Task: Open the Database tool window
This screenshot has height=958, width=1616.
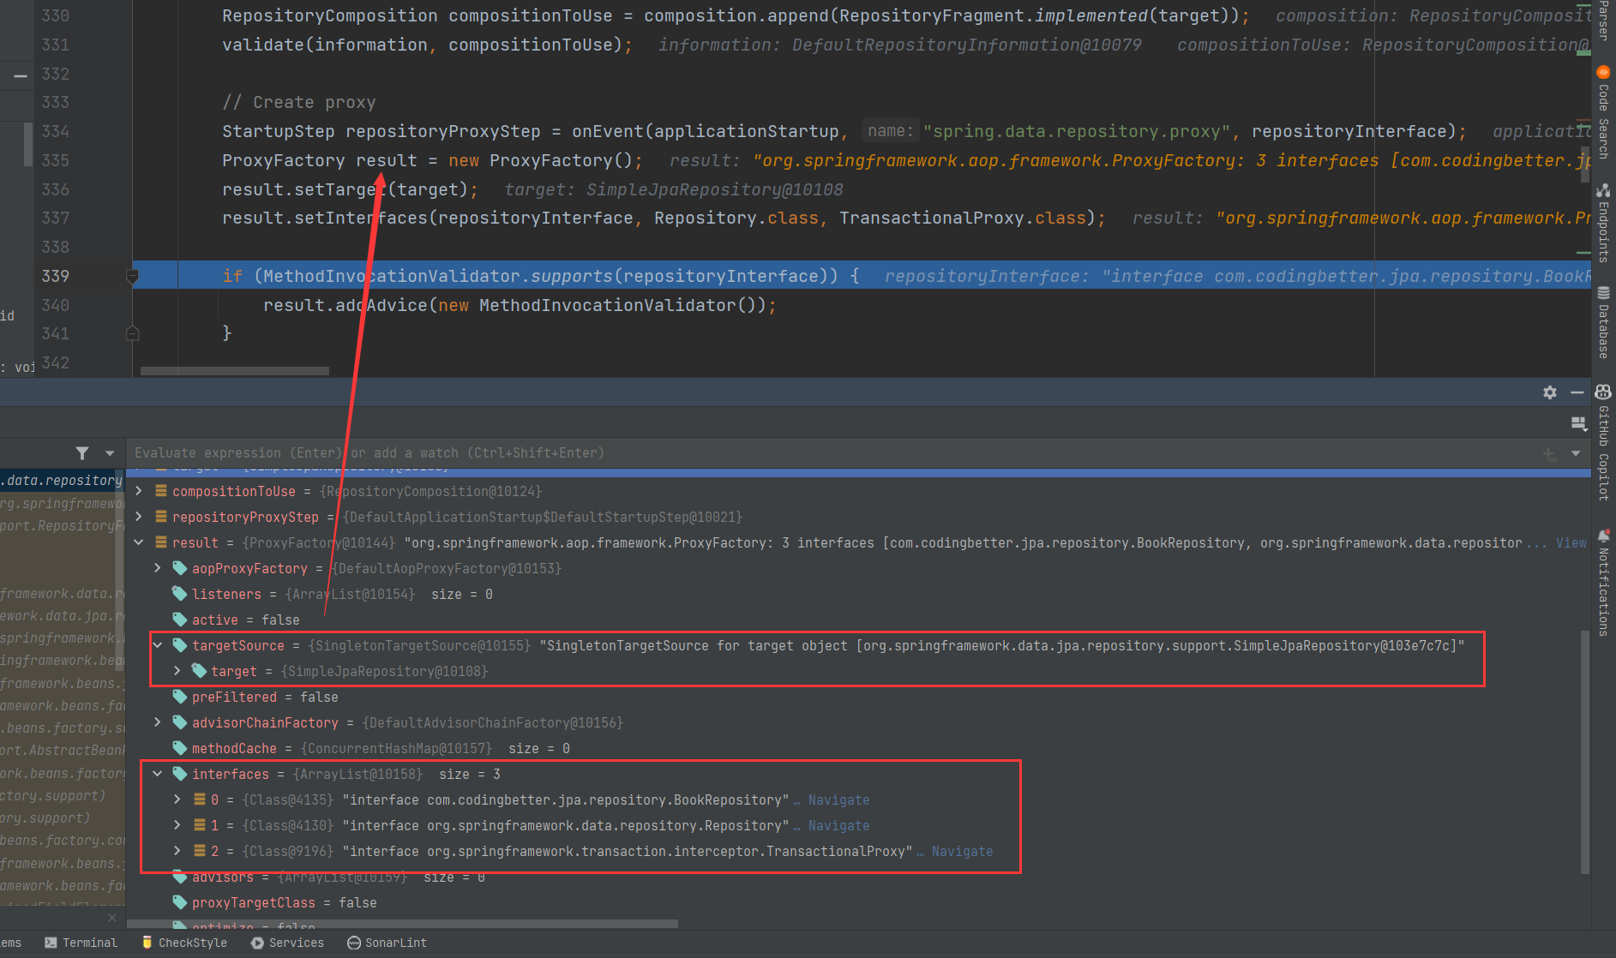Action: (x=1603, y=322)
